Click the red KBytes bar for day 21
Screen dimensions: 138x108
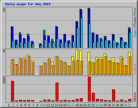coord(89,89)
